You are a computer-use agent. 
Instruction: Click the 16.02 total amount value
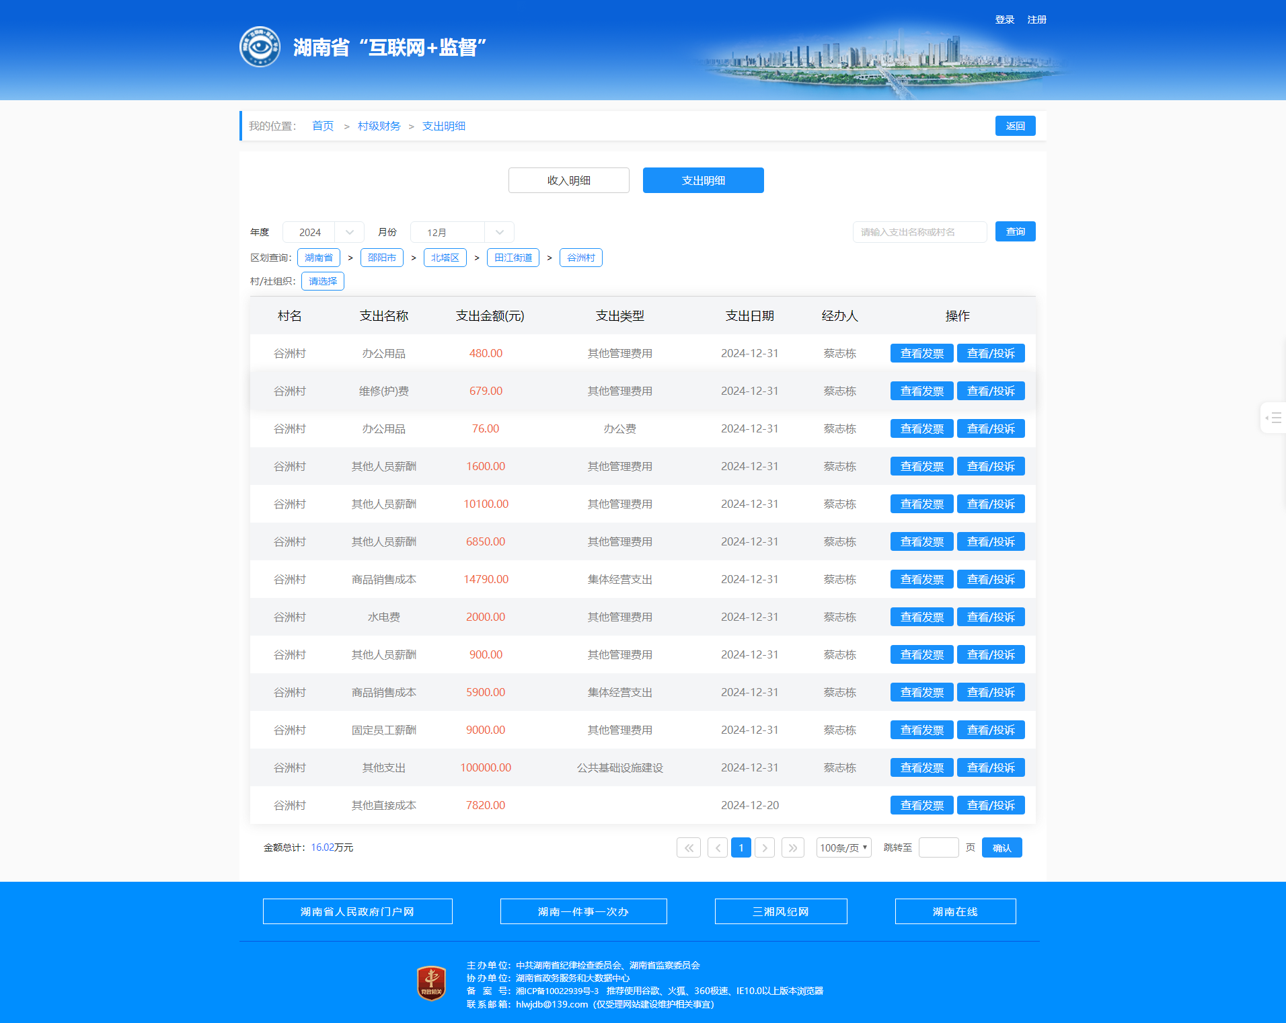322,847
